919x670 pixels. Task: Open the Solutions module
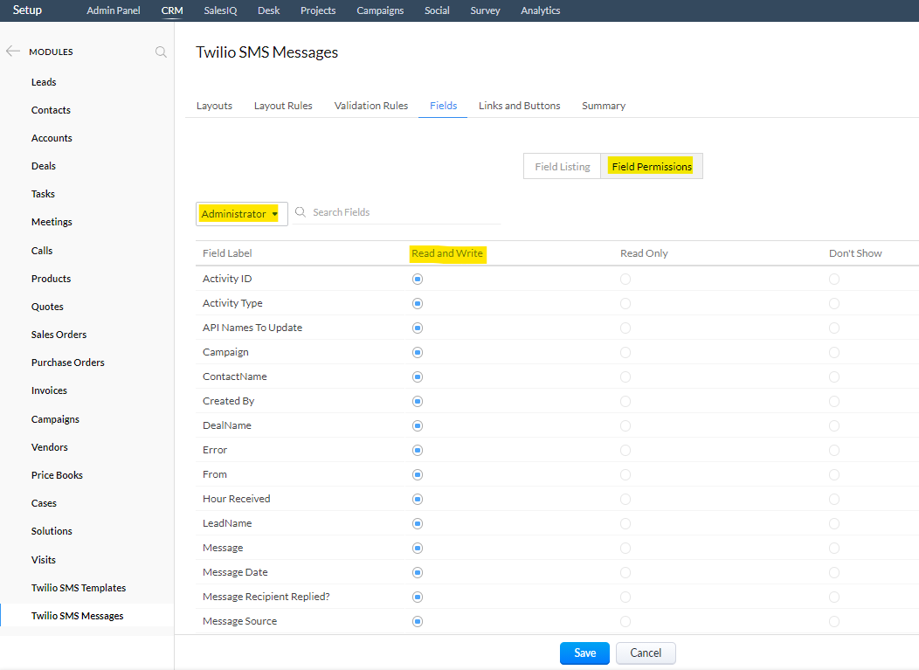[52, 531]
